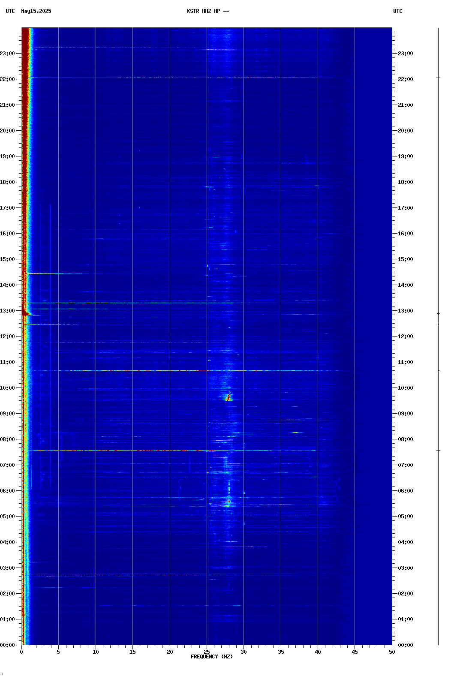Select the 13:00 time label on the right axis

click(x=405, y=311)
